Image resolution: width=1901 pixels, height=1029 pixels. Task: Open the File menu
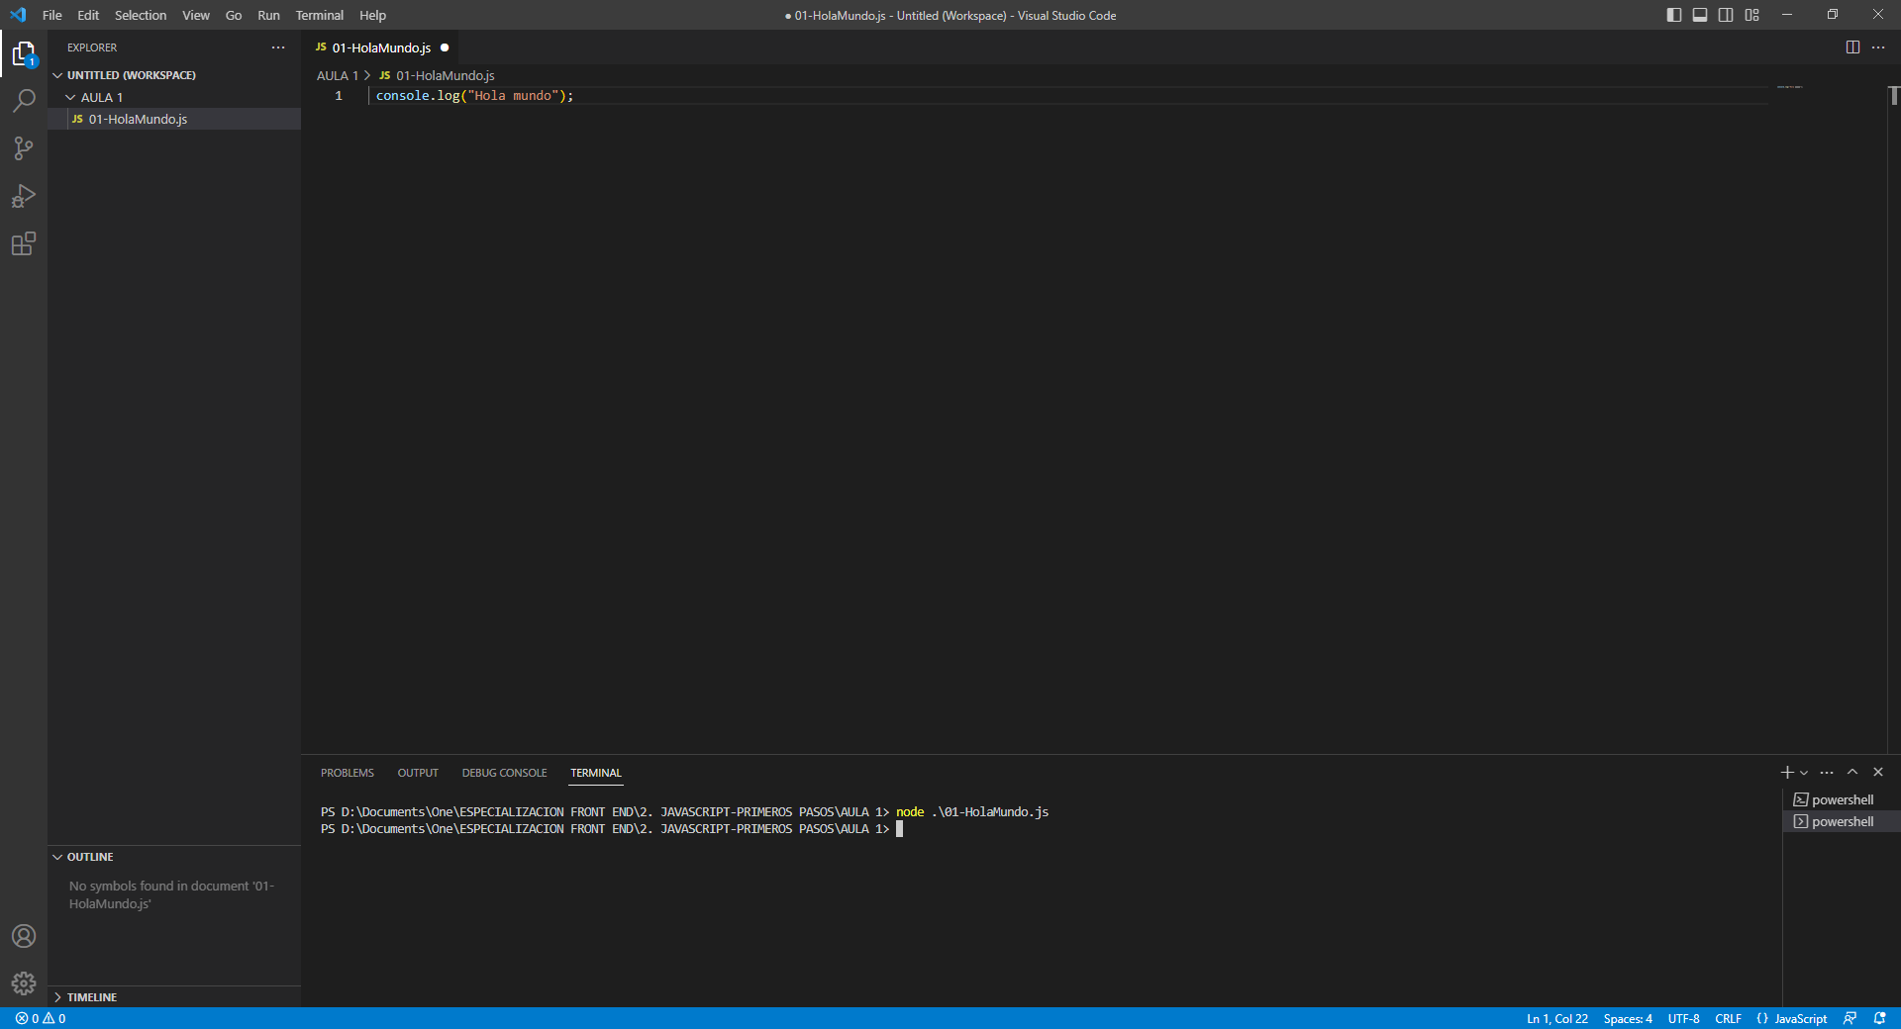pyautogui.click(x=52, y=15)
